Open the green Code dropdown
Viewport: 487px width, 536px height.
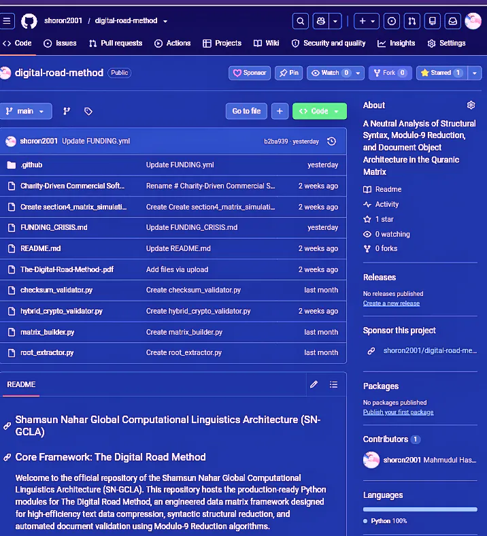coord(320,111)
